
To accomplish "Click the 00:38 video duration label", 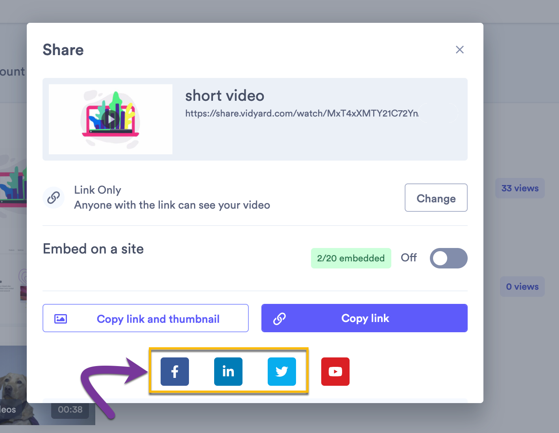I will click(70, 410).
